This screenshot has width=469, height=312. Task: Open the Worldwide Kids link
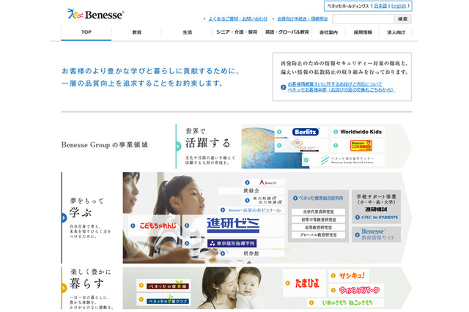pos(361,132)
